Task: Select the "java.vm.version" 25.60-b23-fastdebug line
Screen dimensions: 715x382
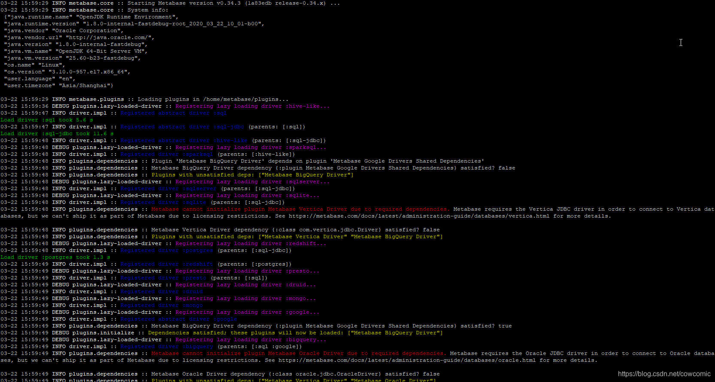Action: [x=73, y=58]
